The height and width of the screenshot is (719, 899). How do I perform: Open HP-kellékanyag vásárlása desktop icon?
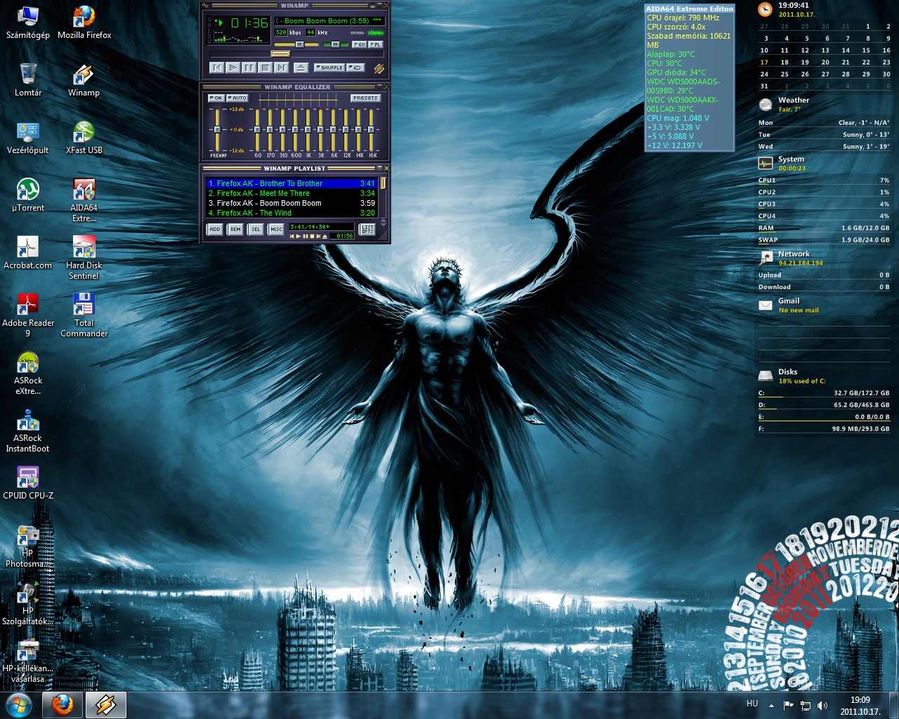28,661
